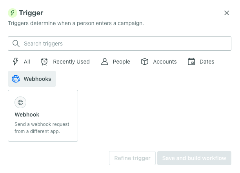Click the clock icon for Recently Used

point(45,62)
